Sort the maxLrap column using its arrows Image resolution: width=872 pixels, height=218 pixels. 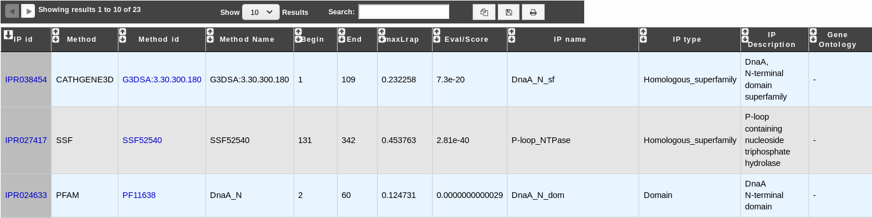coord(382,35)
